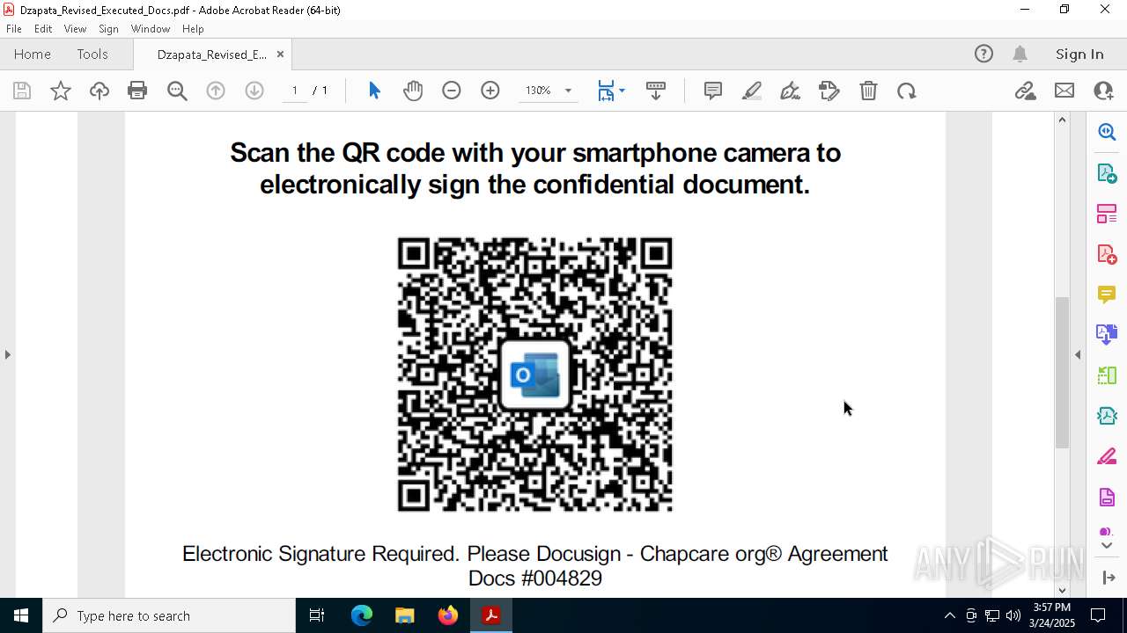Open the purple document side tool
The width and height of the screenshot is (1127, 633).
tap(1107, 498)
